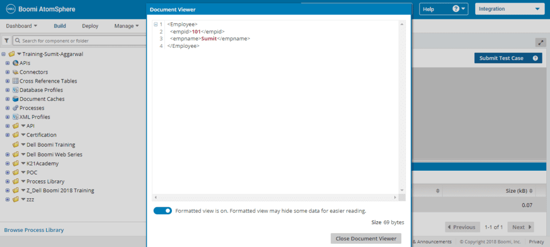Open the Dashboard menu
Image resolution: width=550 pixels, height=247 pixels.
point(21,26)
